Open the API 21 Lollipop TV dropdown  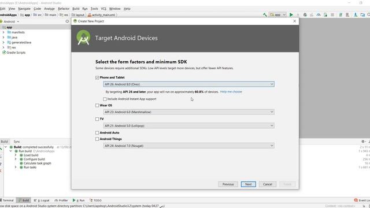click(188, 126)
